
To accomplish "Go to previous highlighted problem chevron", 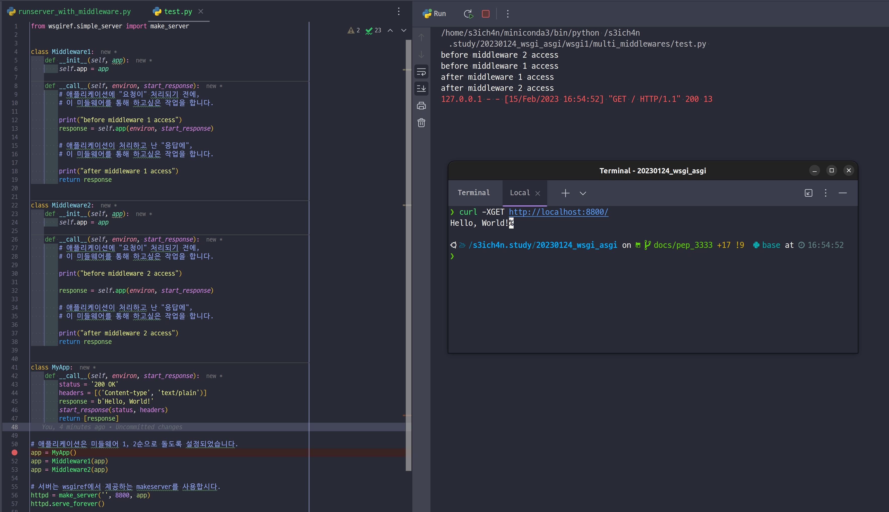I will [390, 30].
